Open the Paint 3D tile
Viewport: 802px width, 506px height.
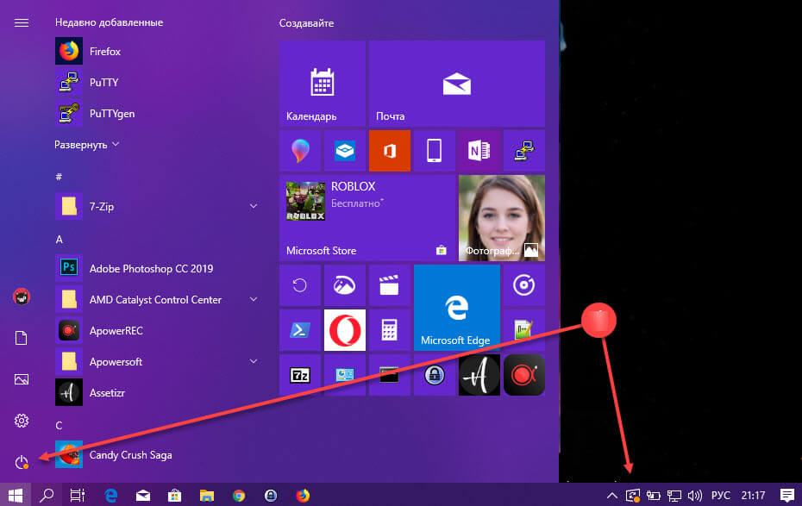click(300, 151)
